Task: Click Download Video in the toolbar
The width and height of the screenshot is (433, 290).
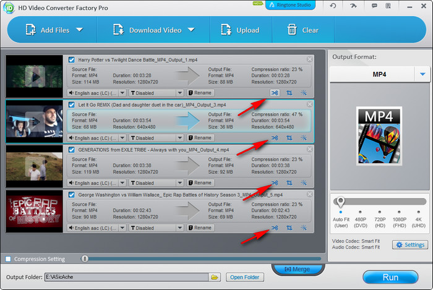Action: 147,30
